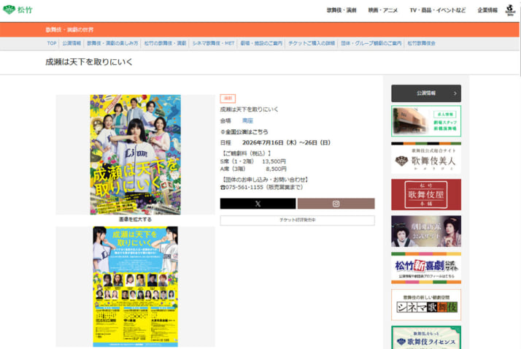Screen dimensions: 521x349
Task: Click the 歌舞伎・演劇の世界 orange header link
Action: pos(69,30)
